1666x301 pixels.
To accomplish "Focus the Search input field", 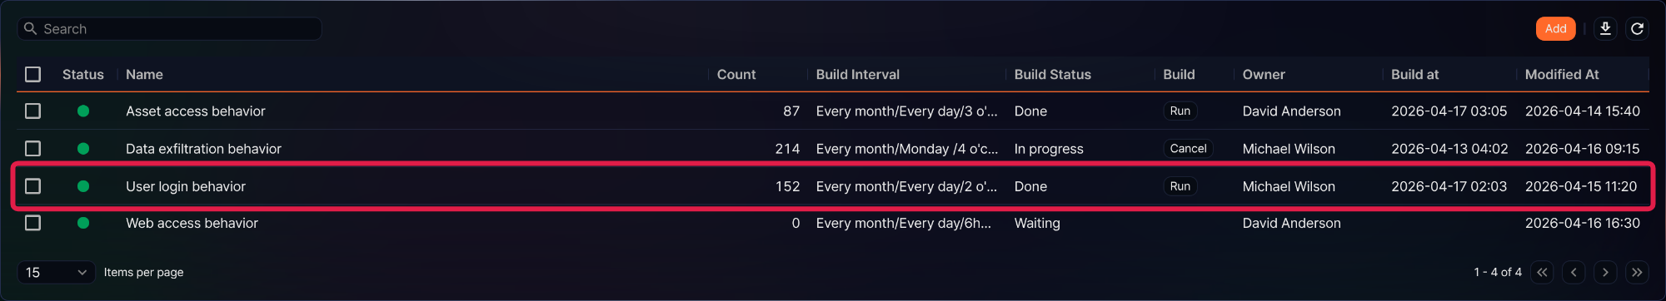I will [170, 29].
